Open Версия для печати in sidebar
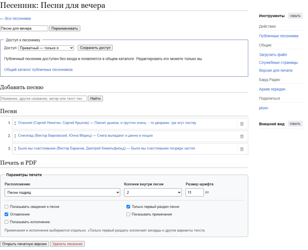This screenshot has height=250, width=308. click(275, 70)
